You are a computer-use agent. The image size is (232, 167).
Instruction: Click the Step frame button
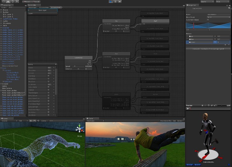(x=120, y=2)
